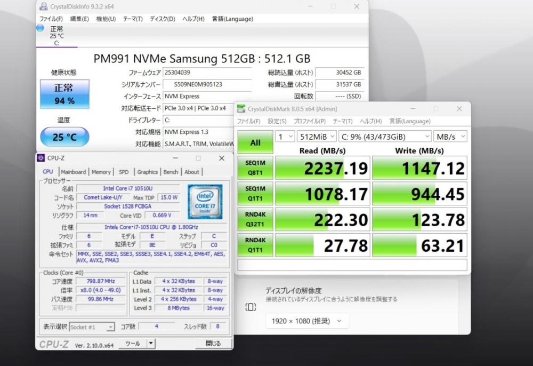Open ファイル(F) menu in CrystalDiskMark
The width and height of the screenshot is (533, 366).
(x=248, y=122)
